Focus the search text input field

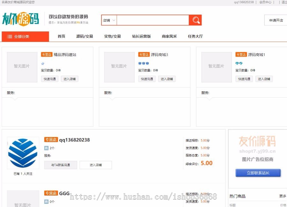pyautogui.click(x=153, y=20)
